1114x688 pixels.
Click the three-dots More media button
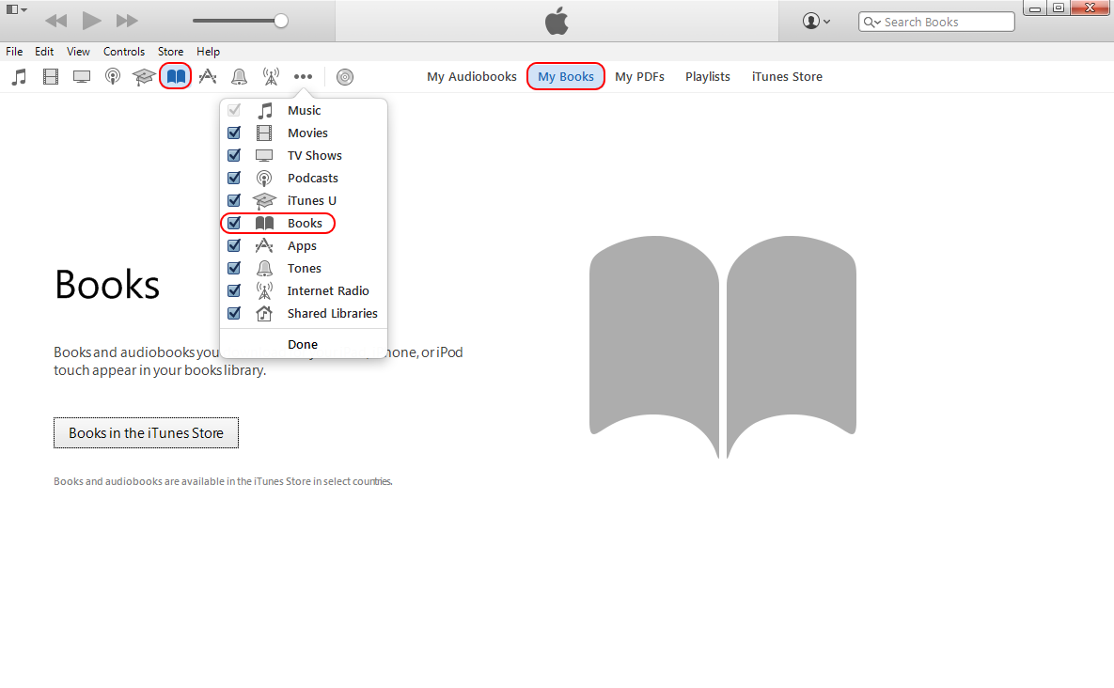coord(304,77)
